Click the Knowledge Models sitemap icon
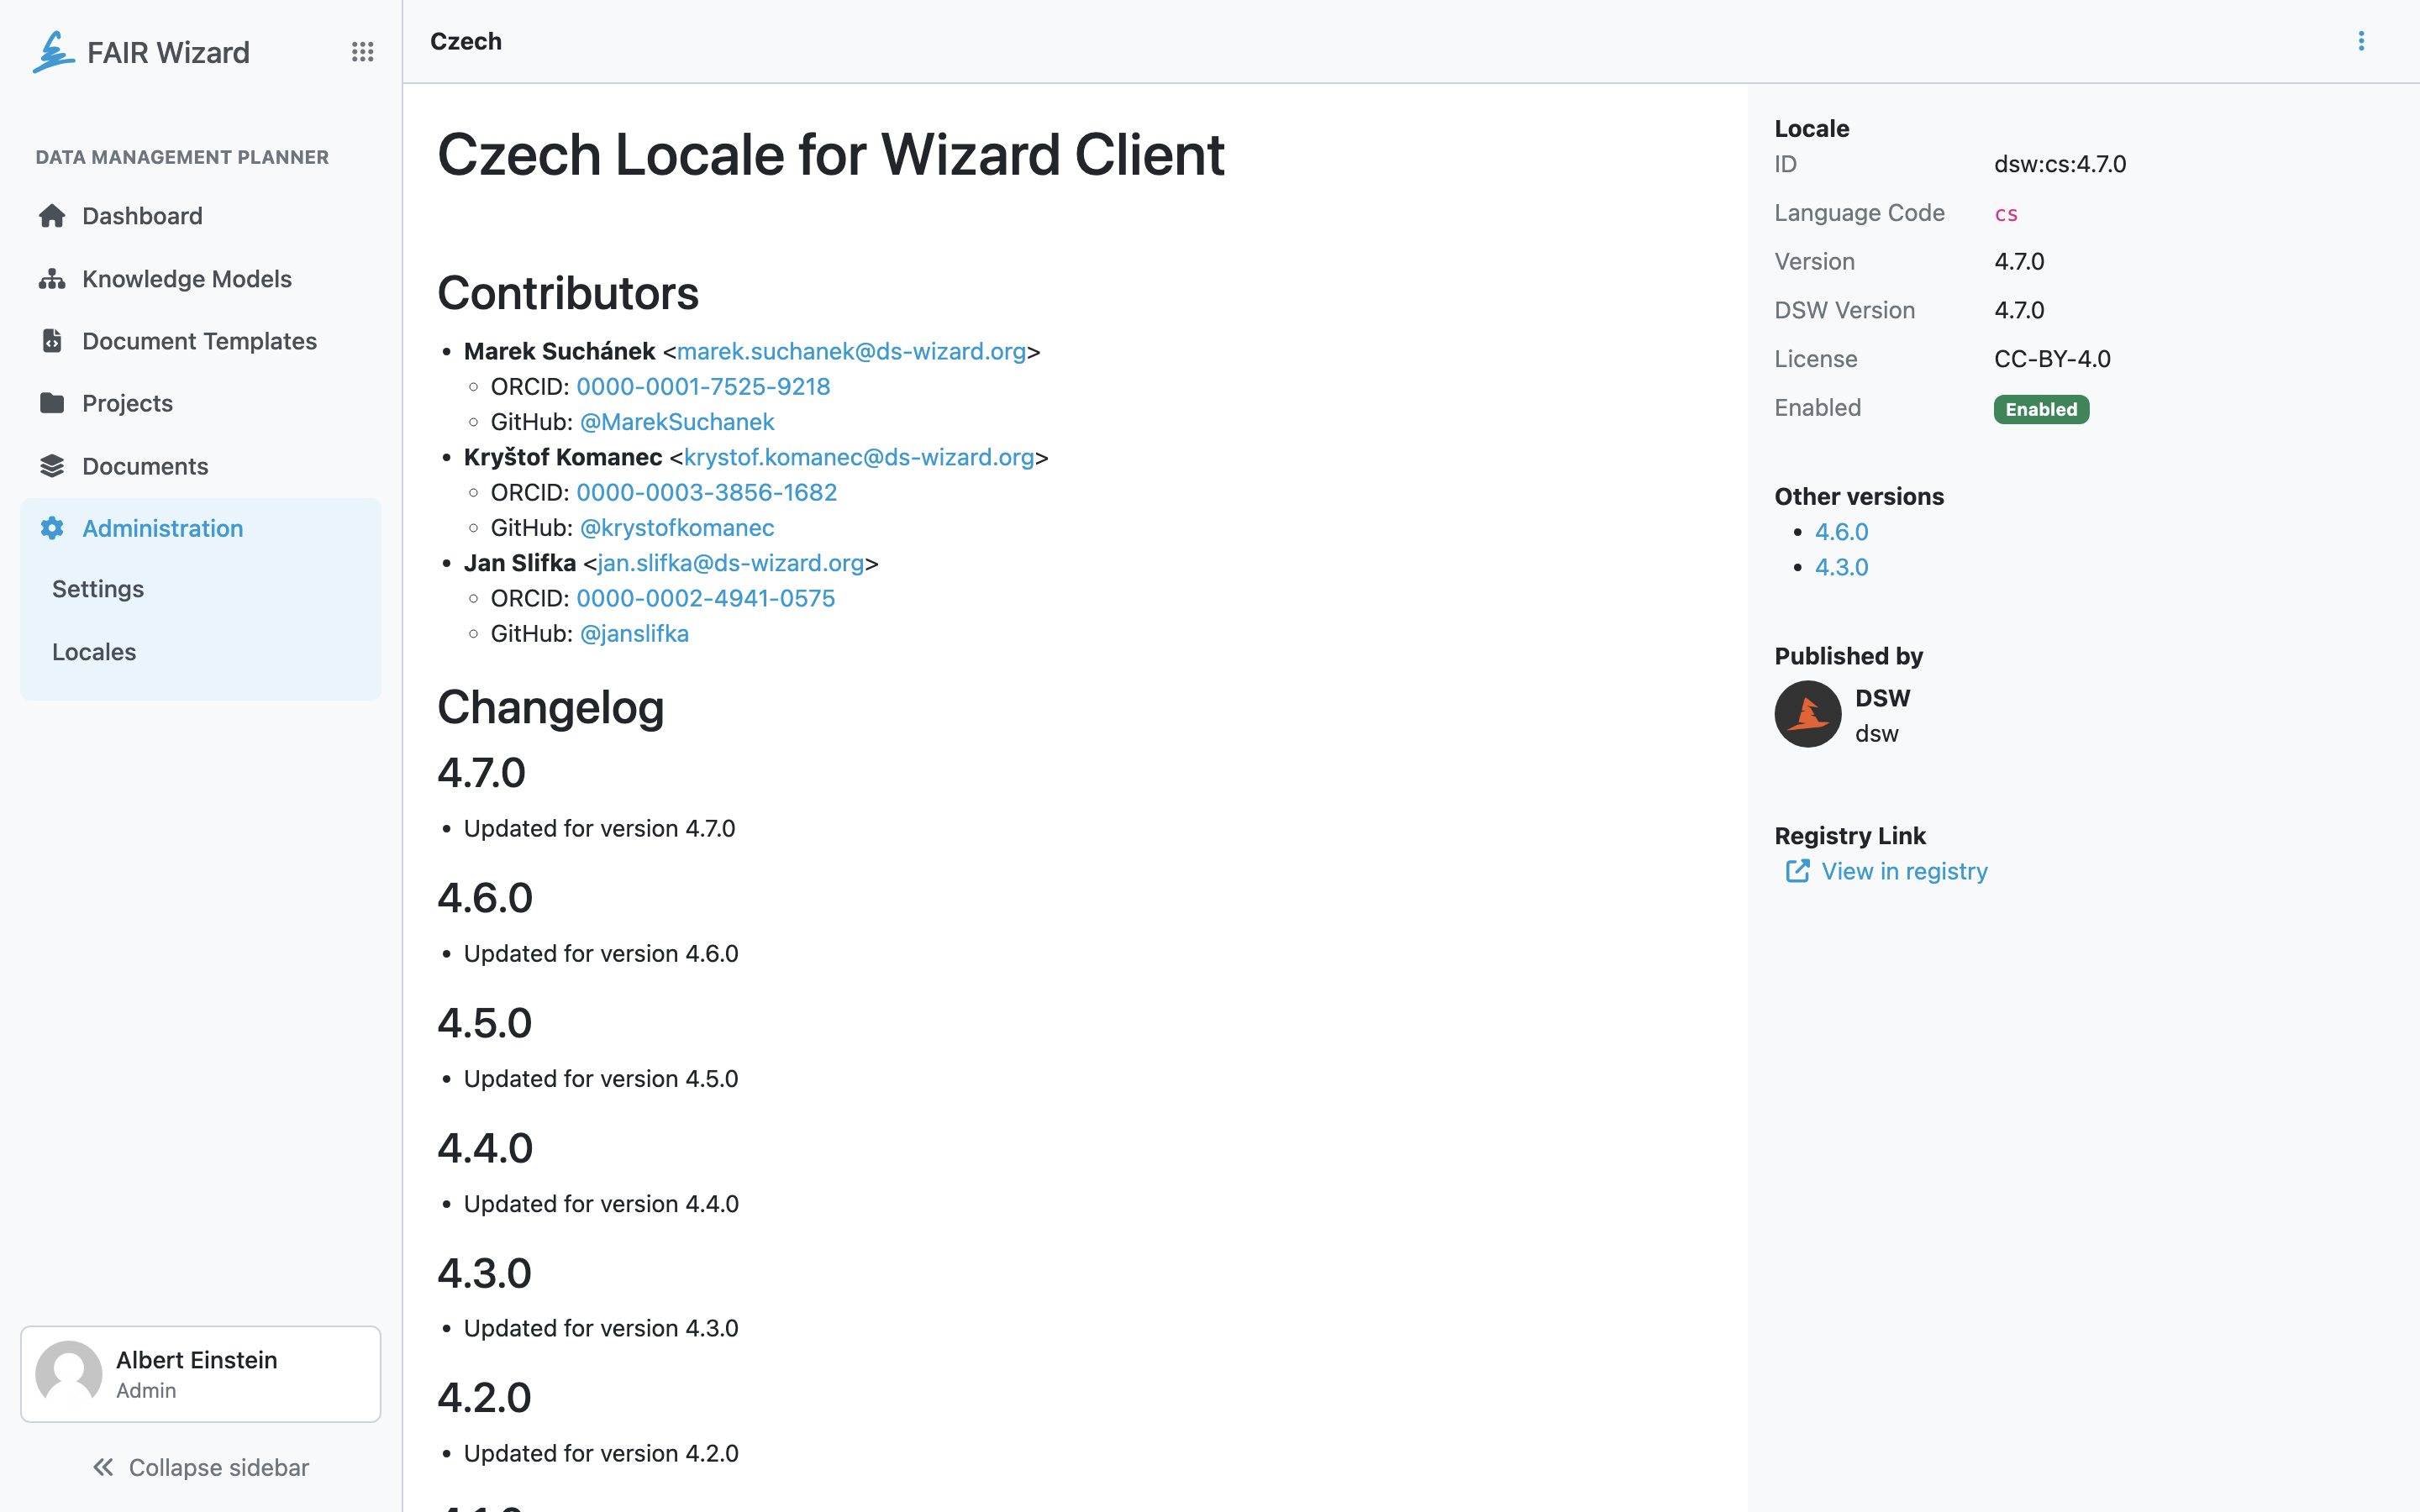Viewport: 2420px width, 1512px height. [x=52, y=279]
